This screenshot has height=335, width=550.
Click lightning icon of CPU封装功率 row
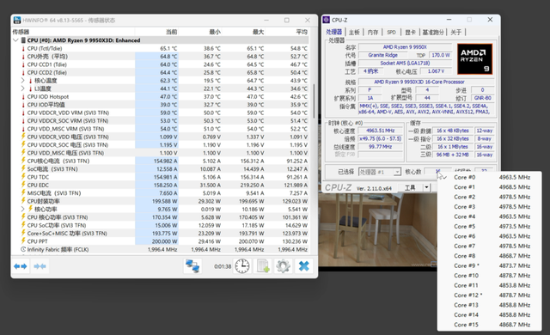click(23, 201)
